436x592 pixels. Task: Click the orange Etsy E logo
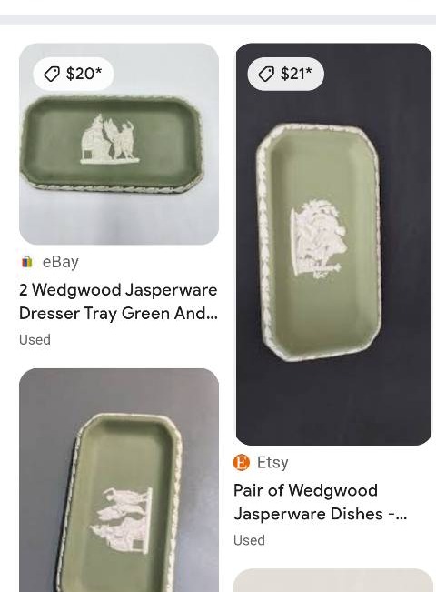[242, 462]
